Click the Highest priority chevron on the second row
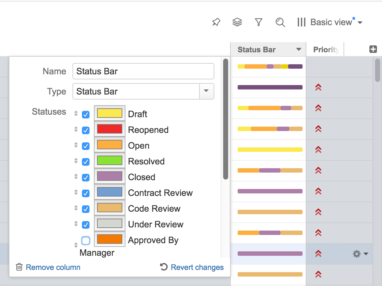The width and height of the screenshot is (382, 286). [318, 87]
